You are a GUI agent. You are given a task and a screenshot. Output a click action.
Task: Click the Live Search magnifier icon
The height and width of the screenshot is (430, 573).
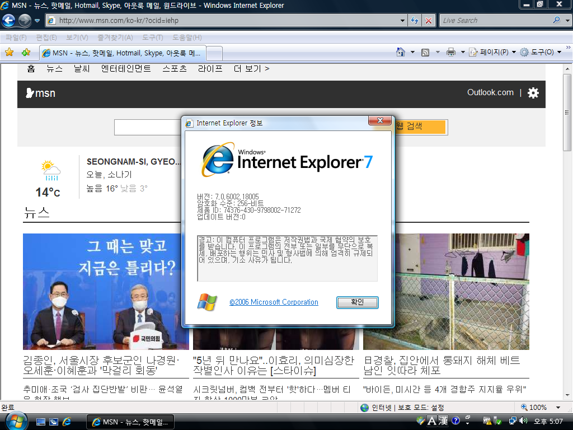coord(556,20)
